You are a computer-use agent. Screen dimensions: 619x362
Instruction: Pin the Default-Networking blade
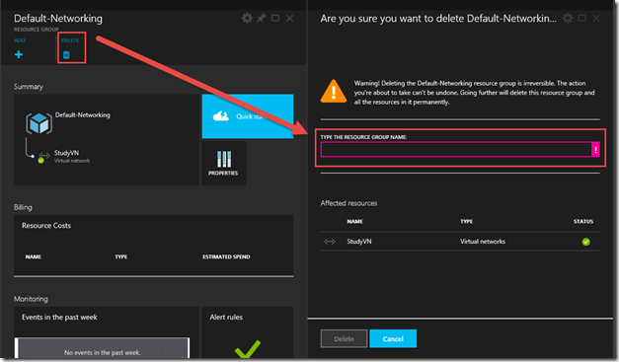pos(262,18)
